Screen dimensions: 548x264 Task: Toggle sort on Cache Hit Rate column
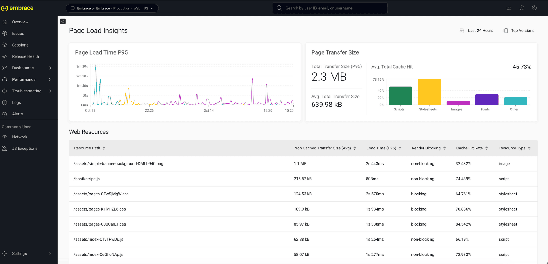click(x=486, y=148)
